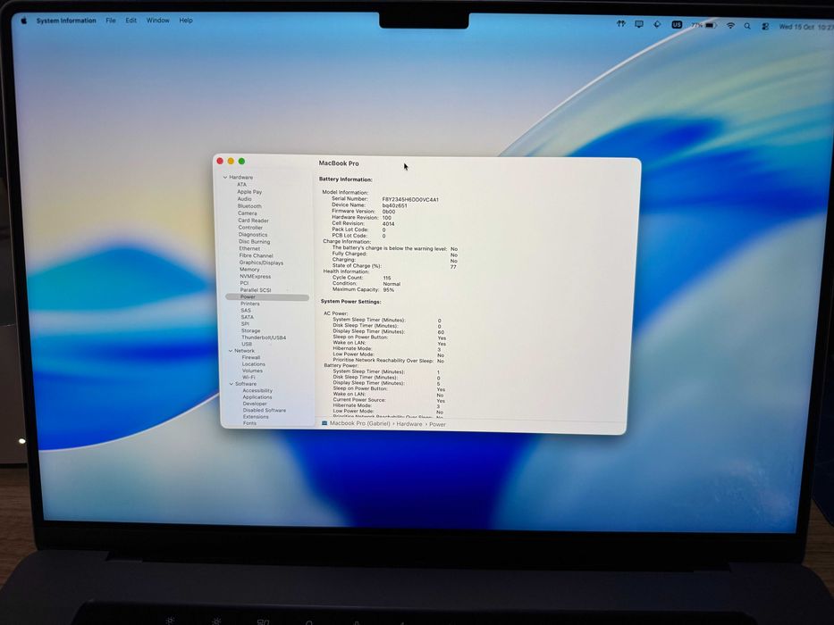Select ATA in the sidebar
This screenshot has height=625, width=834.
tap(242, 185)
